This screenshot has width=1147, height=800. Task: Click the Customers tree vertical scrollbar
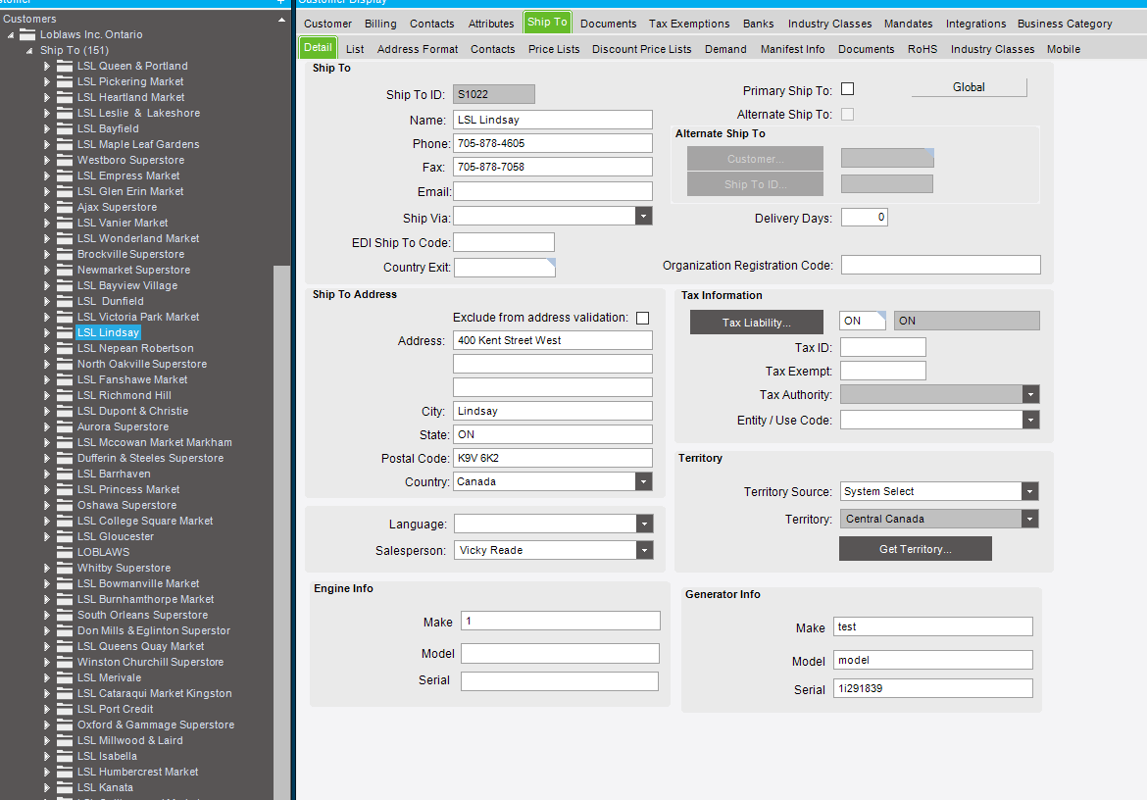click(x=281, y=532)
